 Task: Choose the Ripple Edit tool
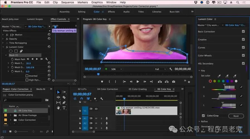tap(58, 97)
